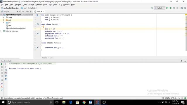Click the editor vertical scrollbar
Image resolution: width=187 pixels, height=105 pixels.
(x=186, y=33)
